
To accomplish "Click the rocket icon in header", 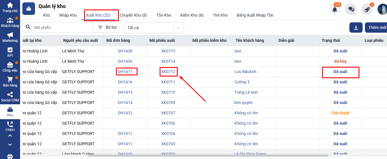I will (x=367, y=9).
